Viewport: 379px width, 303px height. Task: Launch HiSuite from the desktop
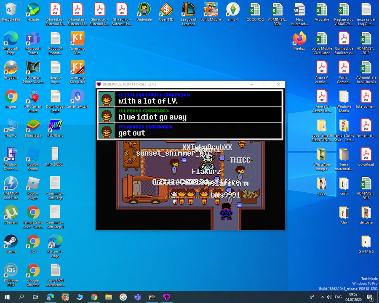(33, 12)
